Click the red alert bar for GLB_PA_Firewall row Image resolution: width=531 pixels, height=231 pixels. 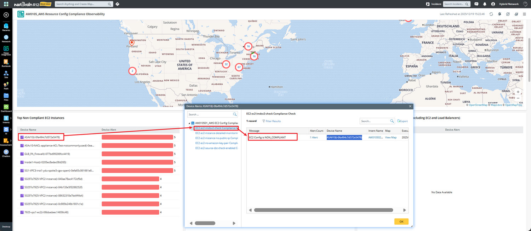click(x=137, y=154)
